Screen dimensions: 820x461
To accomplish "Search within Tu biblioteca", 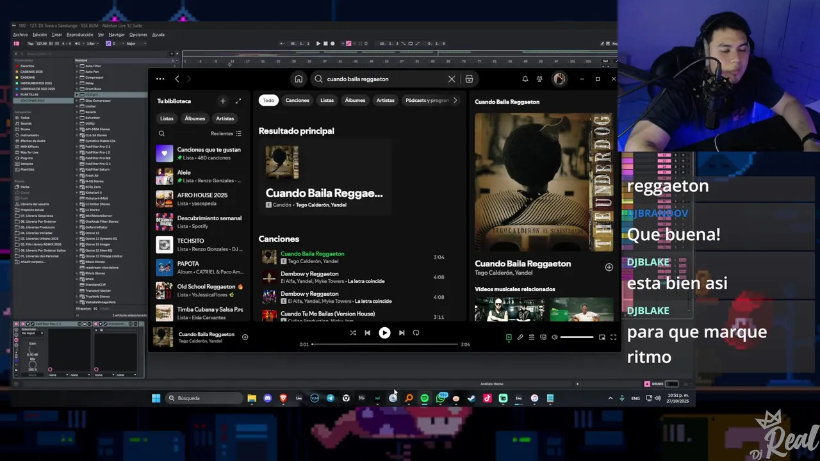I will pyautogui.click(x=161, y=134).
